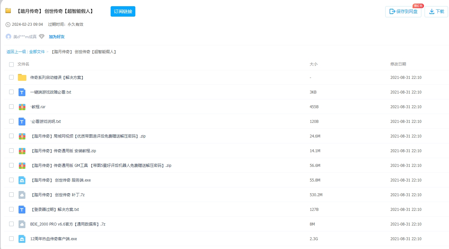The height and width of the screenshot is (249, 449).
Task: Click file name 创世传奇 服务端.exe
Action: pos(61,180)
